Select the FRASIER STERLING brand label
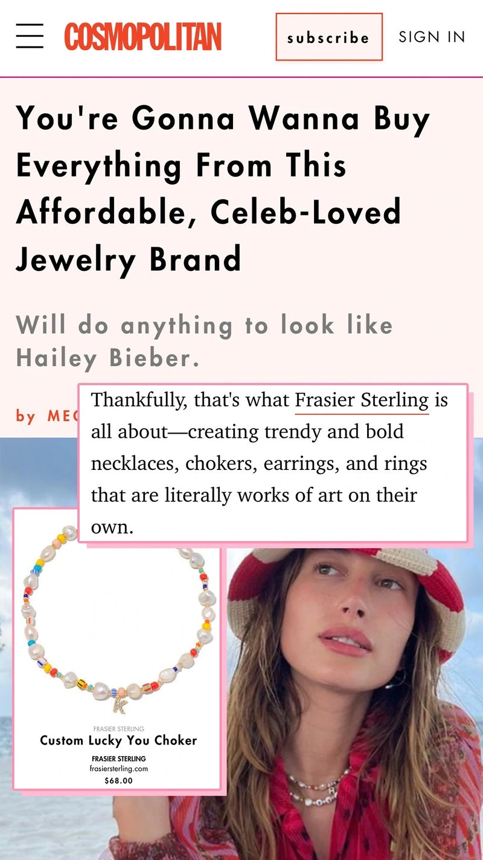Image resolution: width=483 pixels, height=860 pixels. 119,758
